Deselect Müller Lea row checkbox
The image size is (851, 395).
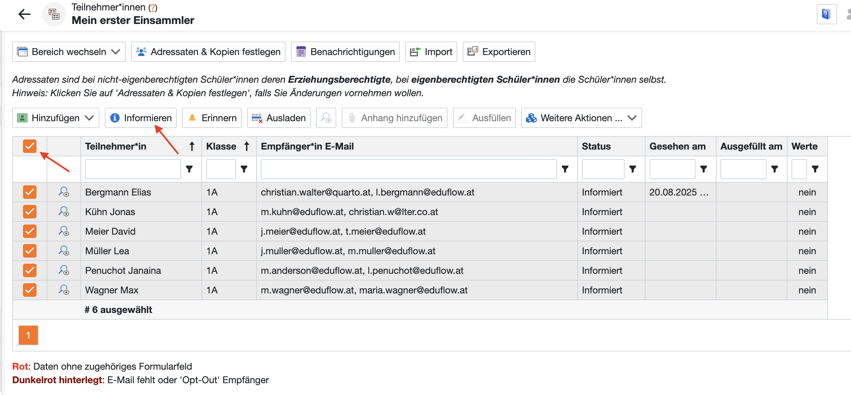pyautogui.click(x=30, y=251)
